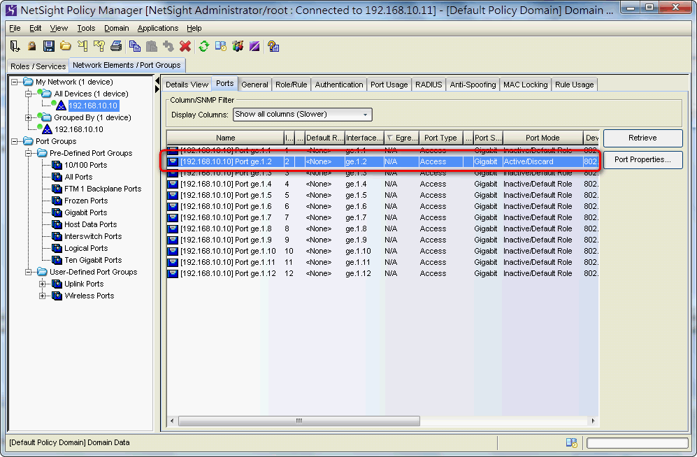Click the horizontal scrollbar thumb
The height and width of the screenshot is (457, 697).
[x=299, y=421]
